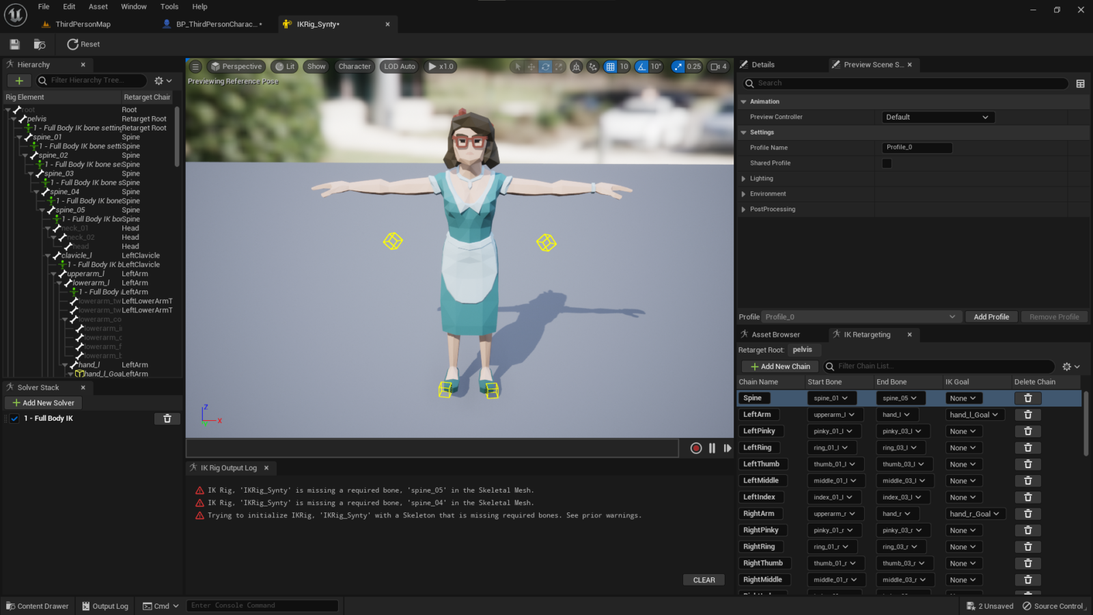Click the Add New Chain button
The width and height of the screenshot is (1093, 615).
(779, 366)
